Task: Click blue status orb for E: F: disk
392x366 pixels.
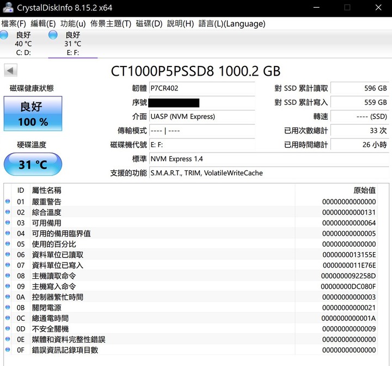Action: (x=53, y=35)
